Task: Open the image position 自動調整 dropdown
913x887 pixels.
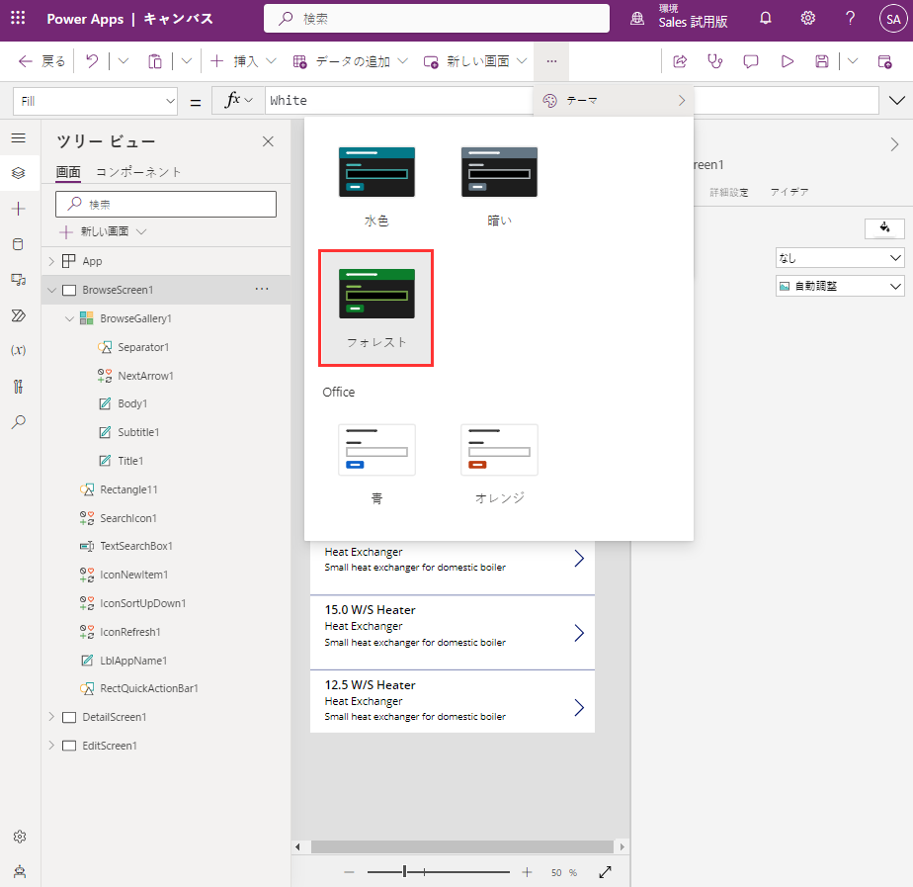Action: tap(839, 286)
